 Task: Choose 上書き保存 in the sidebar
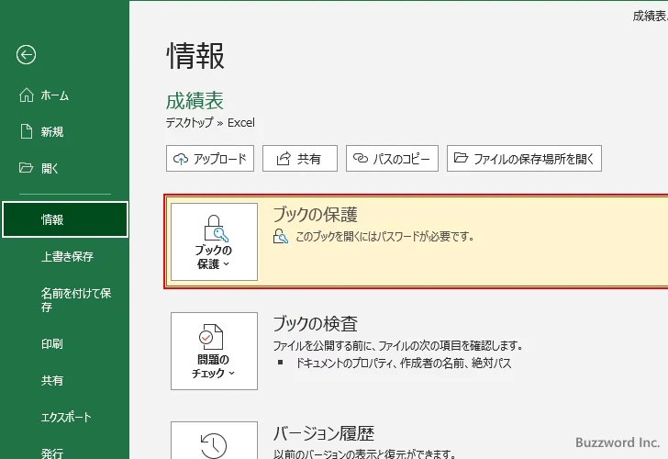(65, 256)
